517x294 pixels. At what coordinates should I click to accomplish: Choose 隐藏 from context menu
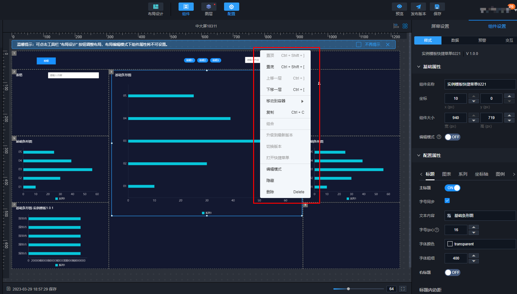(285, 181)
